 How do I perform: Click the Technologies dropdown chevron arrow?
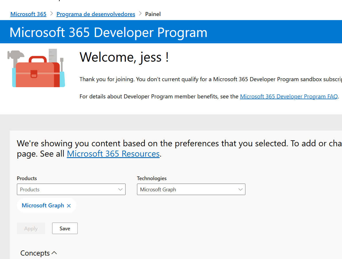pos(240,189)
